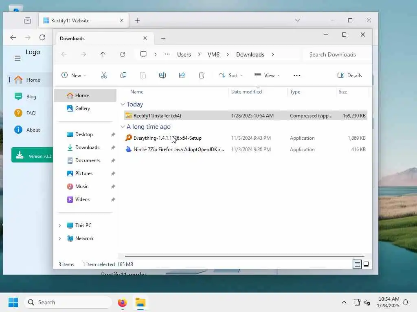Collapse the A long time ago group
Image resolution: width=417 pixels, height=312 pixels.
pyautogui.click(x=123, y=127)
